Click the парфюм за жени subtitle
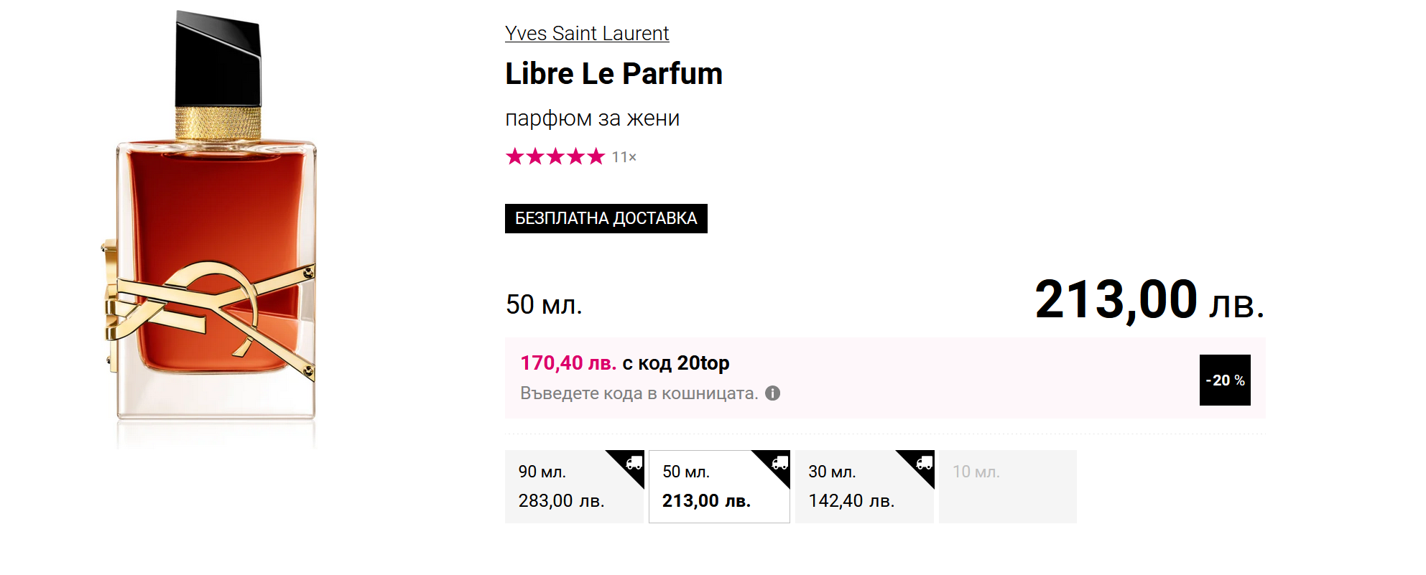The width and height of the screenshot is (1426, 575). click(x=592, y=118)
